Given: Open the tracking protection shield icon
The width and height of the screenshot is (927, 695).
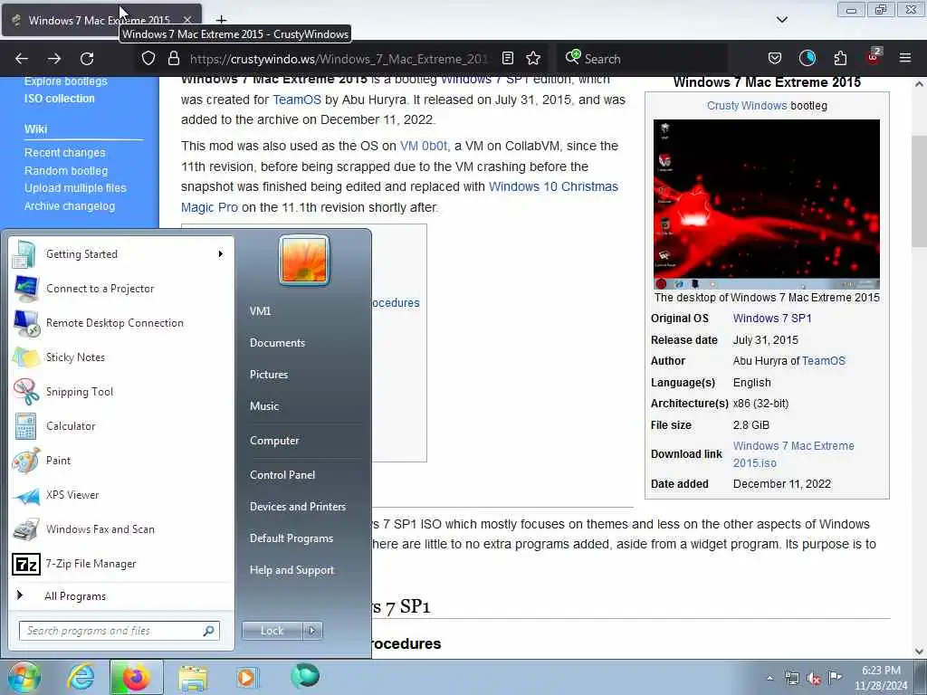Looking at the screenshot, I should click(x=148, y=59).
